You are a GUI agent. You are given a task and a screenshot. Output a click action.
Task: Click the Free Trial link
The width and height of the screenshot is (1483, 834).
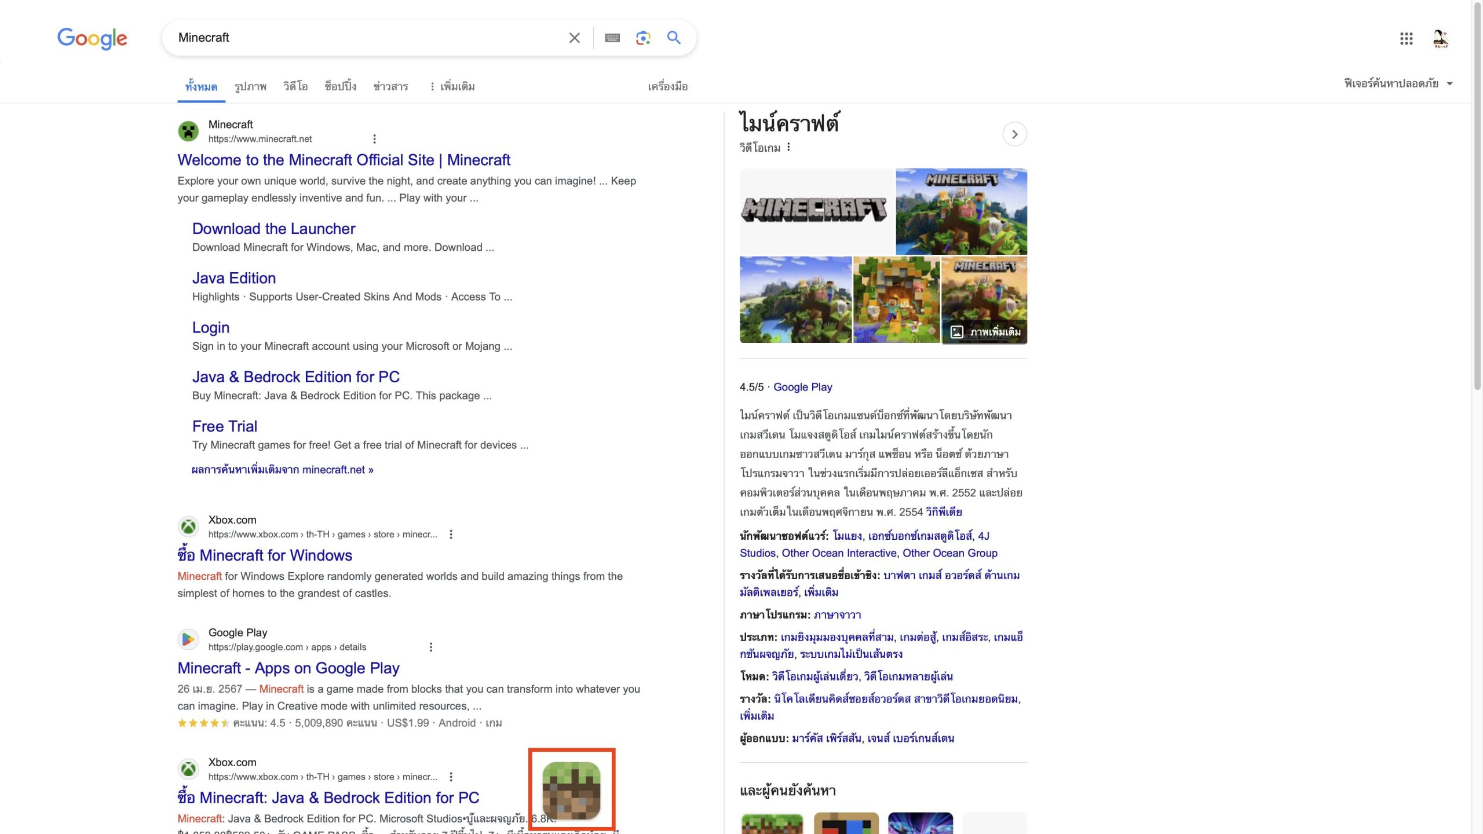[225, 426]
